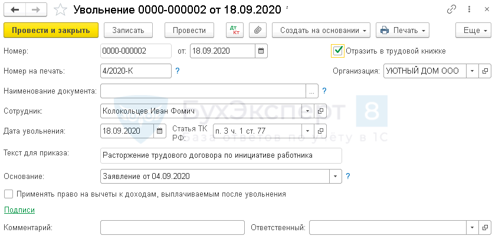Enable Применять право на вычеты checkbox
Image resolution: width=502 pixels, height=239 pixels.
(8, 194)
